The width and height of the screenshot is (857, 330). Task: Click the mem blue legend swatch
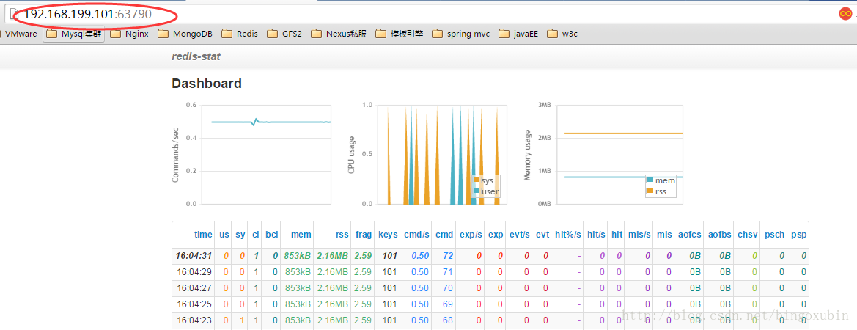click(x=650, y=180)
